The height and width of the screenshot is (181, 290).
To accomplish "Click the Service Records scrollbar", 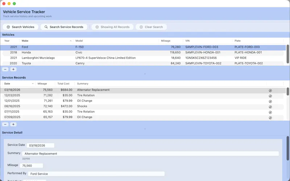I will [x=288, y=92].
